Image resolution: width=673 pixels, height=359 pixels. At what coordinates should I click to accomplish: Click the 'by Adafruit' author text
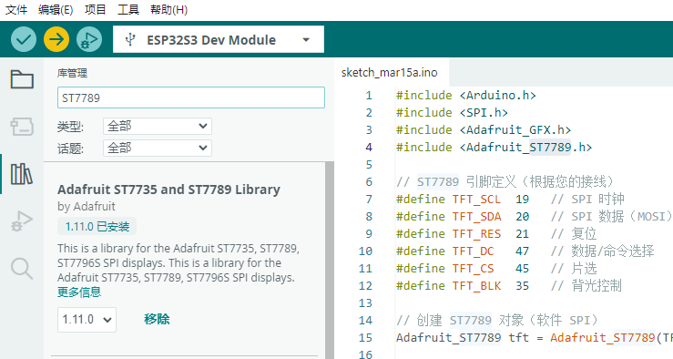tap(87, 207)
